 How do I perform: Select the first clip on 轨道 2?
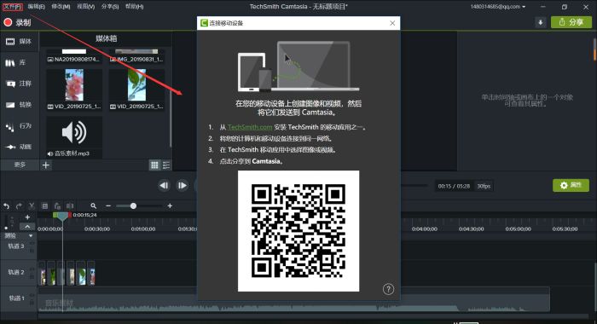coord(43,274)
